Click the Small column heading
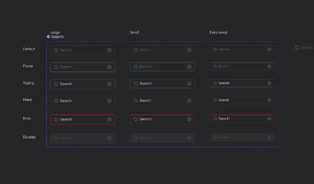This screenshot has width=314, height=184. (x=135, y=32)
